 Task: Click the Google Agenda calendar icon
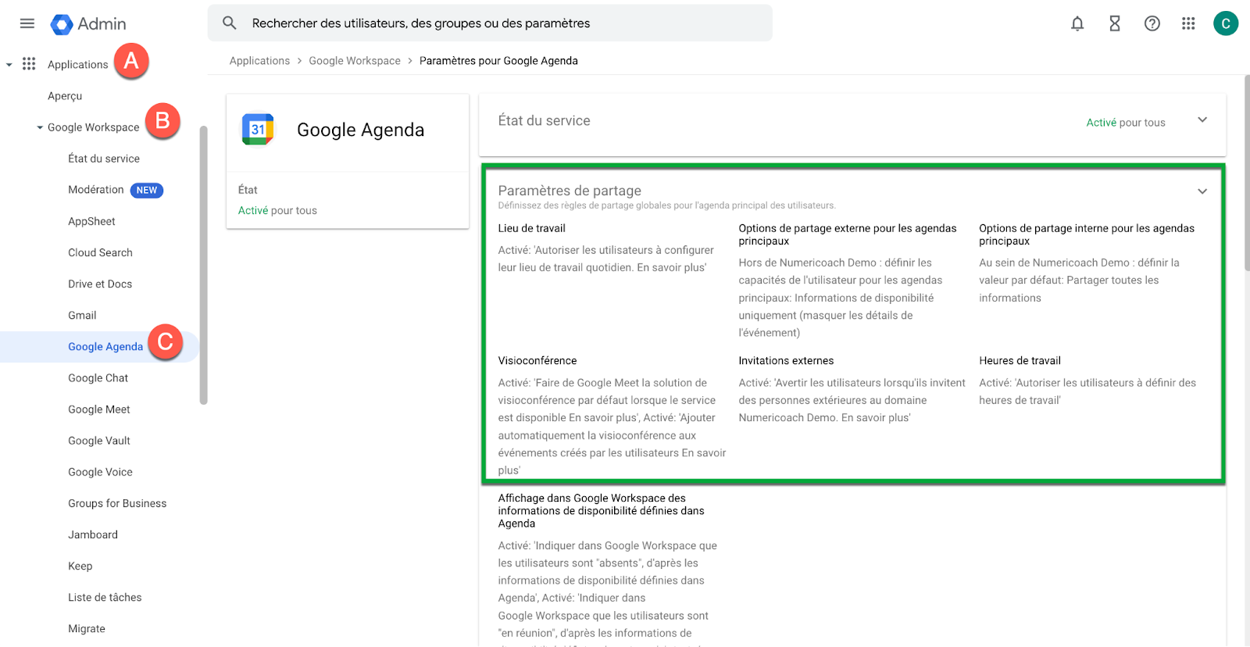[258, 130]
